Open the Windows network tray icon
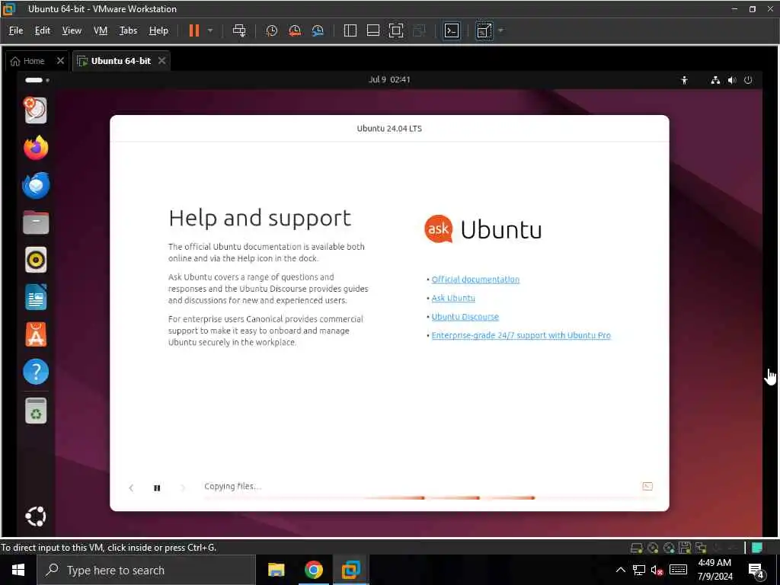 639,570
